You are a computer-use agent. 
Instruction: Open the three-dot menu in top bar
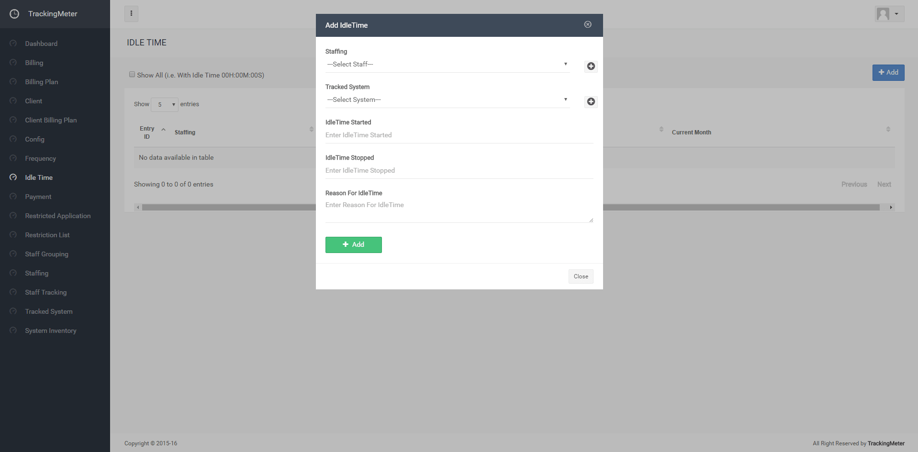click(131, 14)
